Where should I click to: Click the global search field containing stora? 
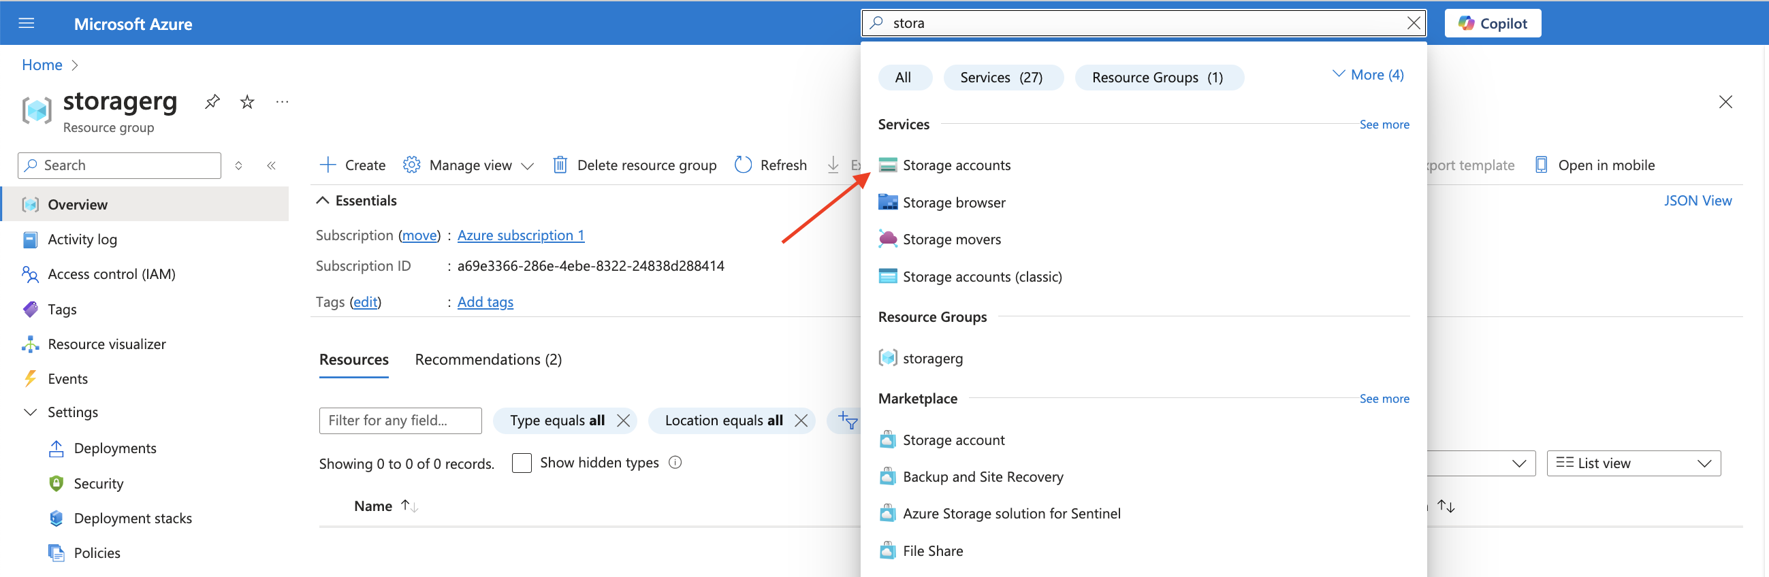(x=1143, y=23)
